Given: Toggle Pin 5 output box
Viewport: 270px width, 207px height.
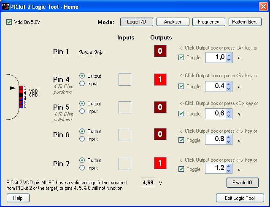Looking at the screenshot, I should [160, 107].
